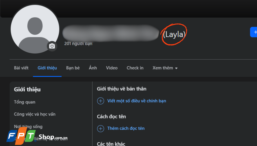
Task: Click the blue plus button at right edge
Action: click(253, 32)
